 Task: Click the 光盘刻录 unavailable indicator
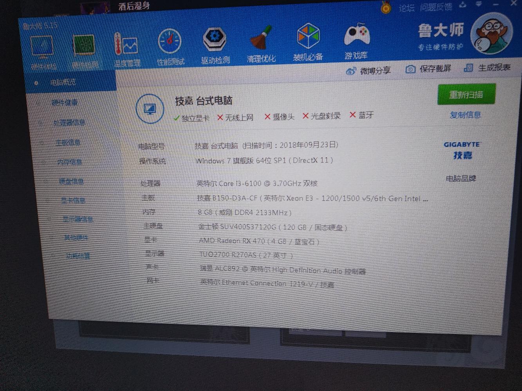(322, 116)
